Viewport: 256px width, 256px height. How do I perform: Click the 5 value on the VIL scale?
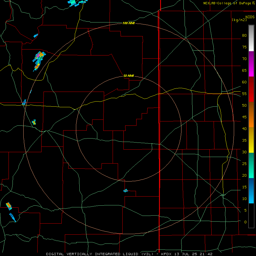[245, 210]
